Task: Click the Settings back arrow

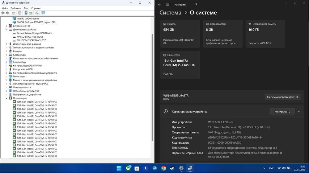Action: click(x=159, y=5)
